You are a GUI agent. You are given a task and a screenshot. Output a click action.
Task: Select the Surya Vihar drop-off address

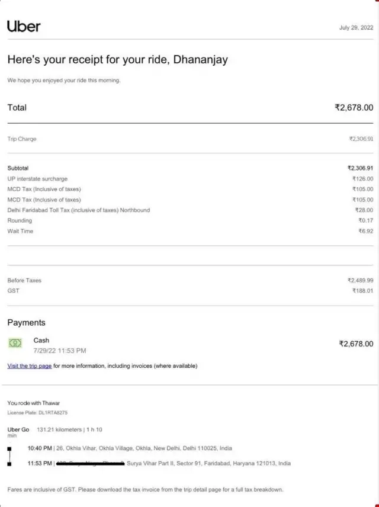point(208,463)
